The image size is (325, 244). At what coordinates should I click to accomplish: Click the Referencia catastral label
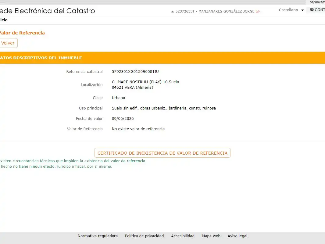84,71
